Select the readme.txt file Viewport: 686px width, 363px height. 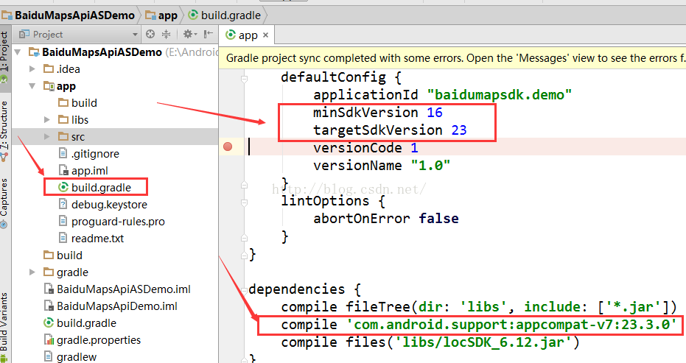click(x=91, y=239)
